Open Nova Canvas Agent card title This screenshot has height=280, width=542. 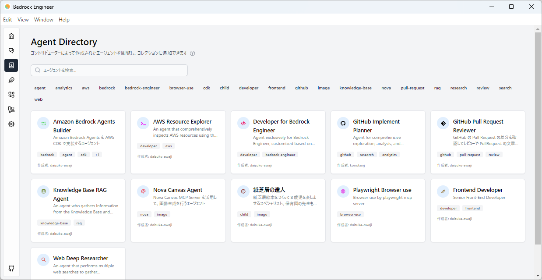(x=178, y=190)
